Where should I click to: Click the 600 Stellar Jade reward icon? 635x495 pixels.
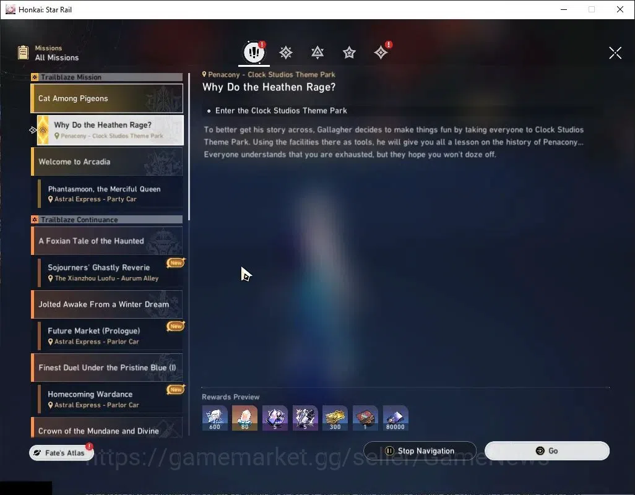tap(215, 418)
